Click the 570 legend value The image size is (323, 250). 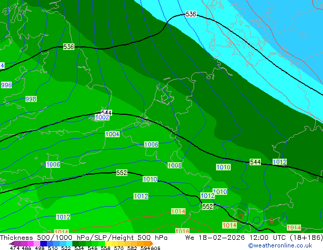coord(119,248)
